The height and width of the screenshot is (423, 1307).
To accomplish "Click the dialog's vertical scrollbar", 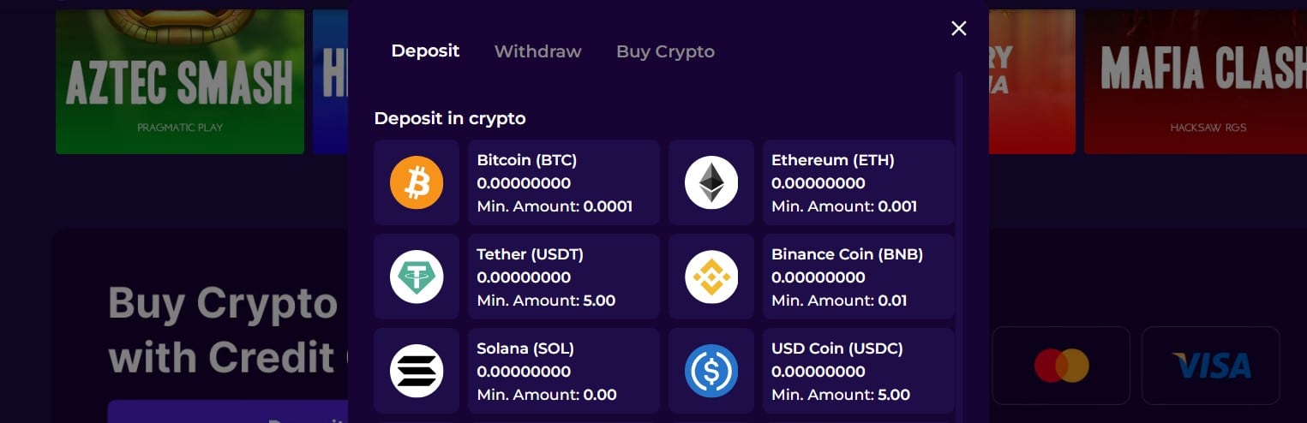I will 959,247.
